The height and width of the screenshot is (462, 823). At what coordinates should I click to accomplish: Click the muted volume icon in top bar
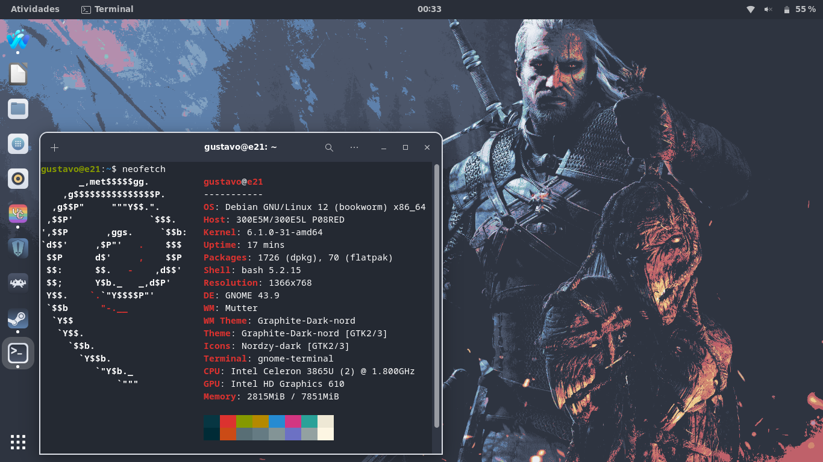[x=768, y=10]
